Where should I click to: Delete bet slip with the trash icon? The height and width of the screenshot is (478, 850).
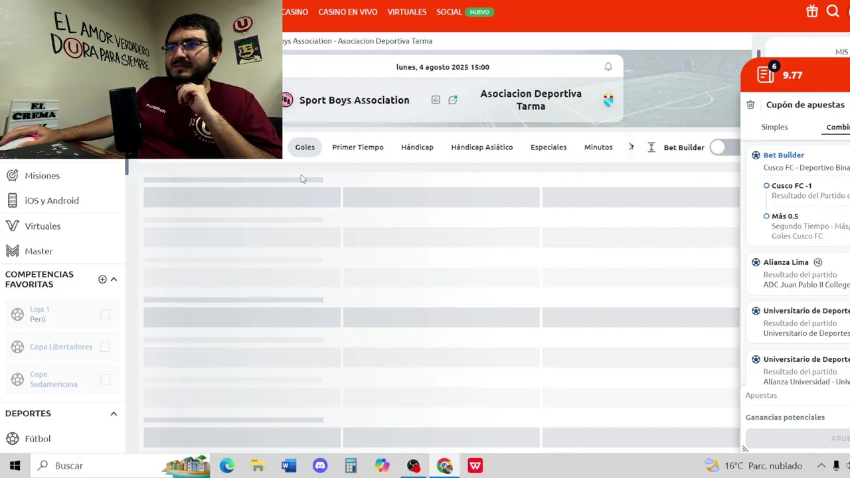click(750, 104)
